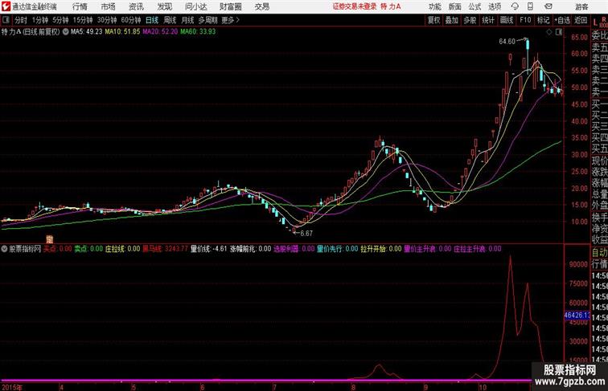
Task: Open the mail envelope icon
Action: tap(548, 6)
